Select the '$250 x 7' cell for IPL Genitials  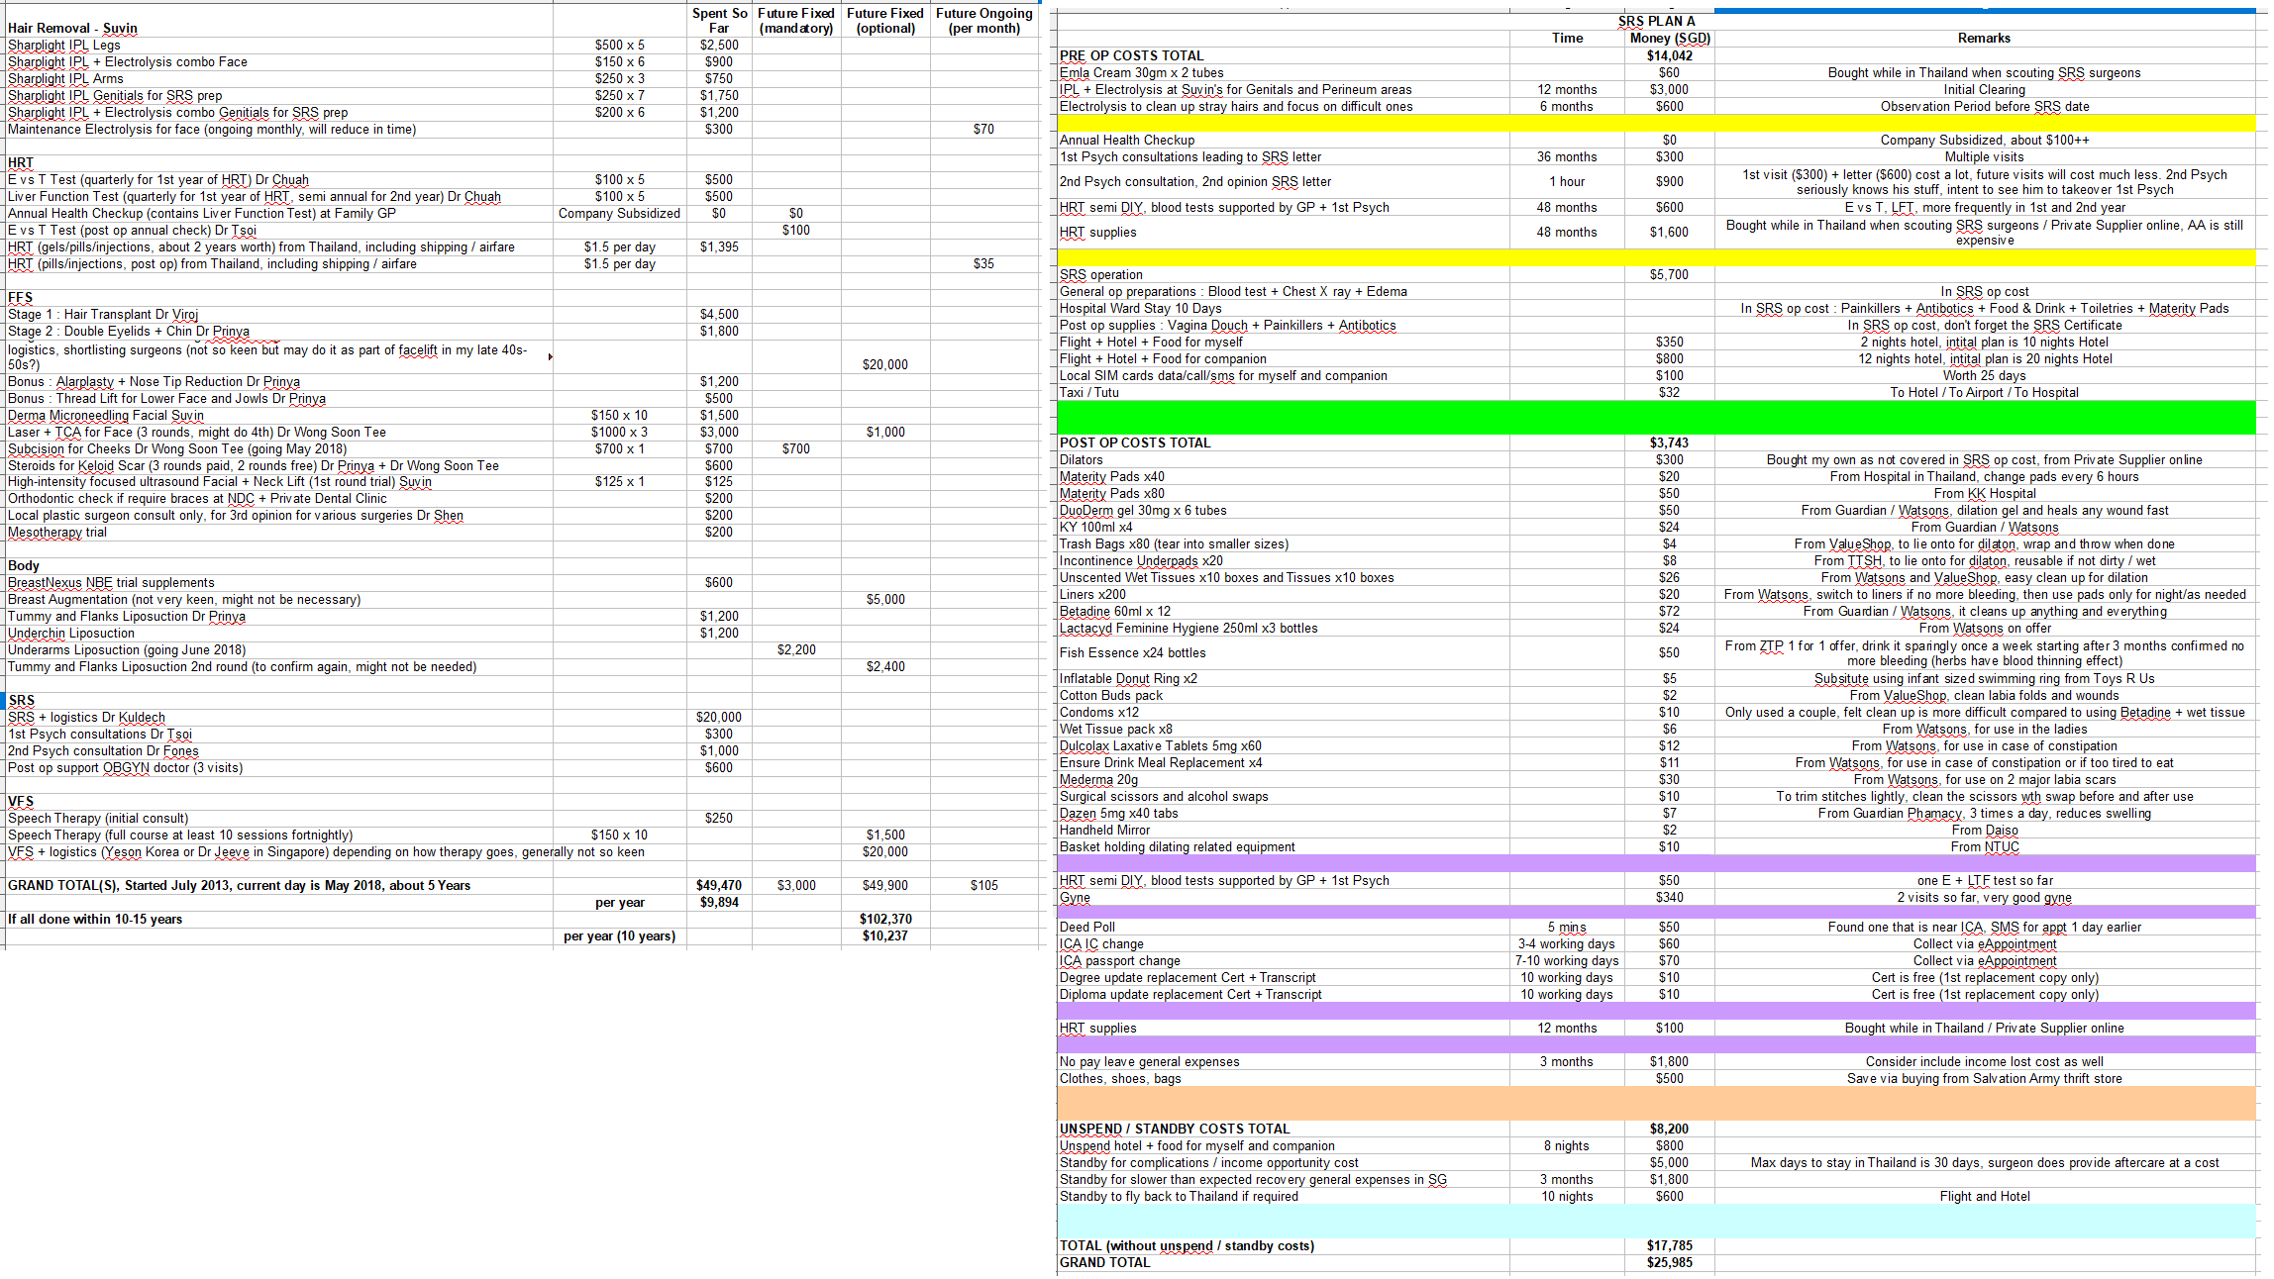619,95
